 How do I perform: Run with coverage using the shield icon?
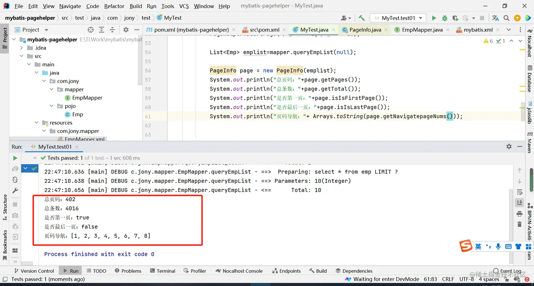455,18
